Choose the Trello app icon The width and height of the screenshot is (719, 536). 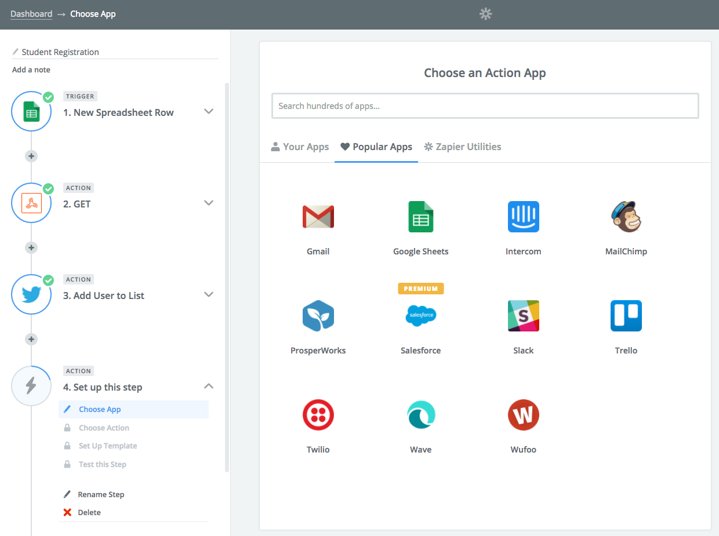point(626,316)
